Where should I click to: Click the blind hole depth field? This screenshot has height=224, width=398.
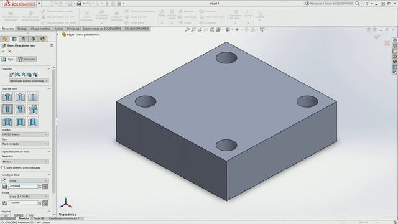click(24, 186)
